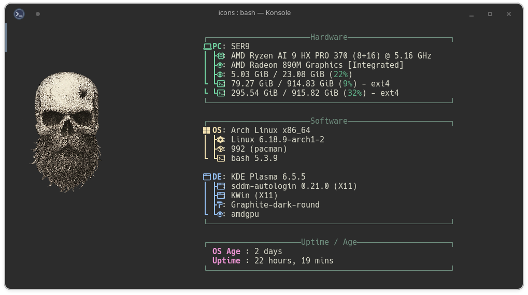This screenshot has width=528, height=295.
Task: Minimize the Konsole window
Action: pyautogui.click(x=471, y=14)
